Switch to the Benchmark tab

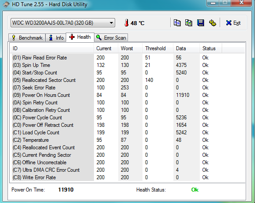pos(27,38)
